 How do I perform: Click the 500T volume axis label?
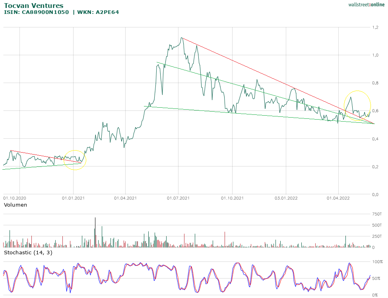(377, 225)
